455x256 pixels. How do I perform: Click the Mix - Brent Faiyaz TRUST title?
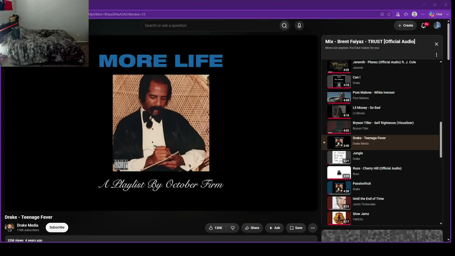[x=370, y=42]
